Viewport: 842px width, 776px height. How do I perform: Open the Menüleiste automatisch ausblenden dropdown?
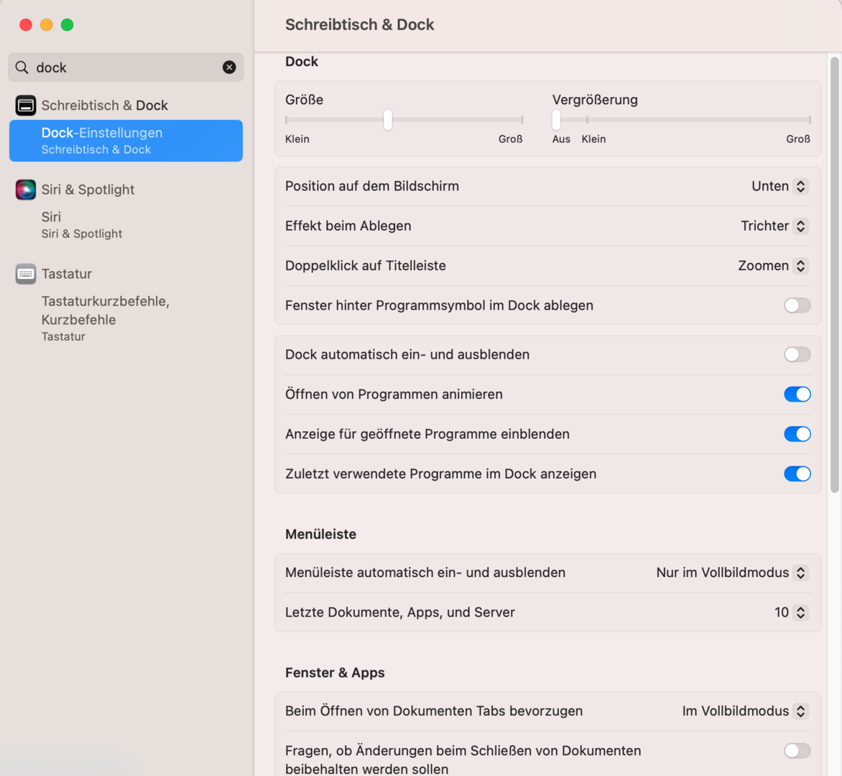coord(732,573)
